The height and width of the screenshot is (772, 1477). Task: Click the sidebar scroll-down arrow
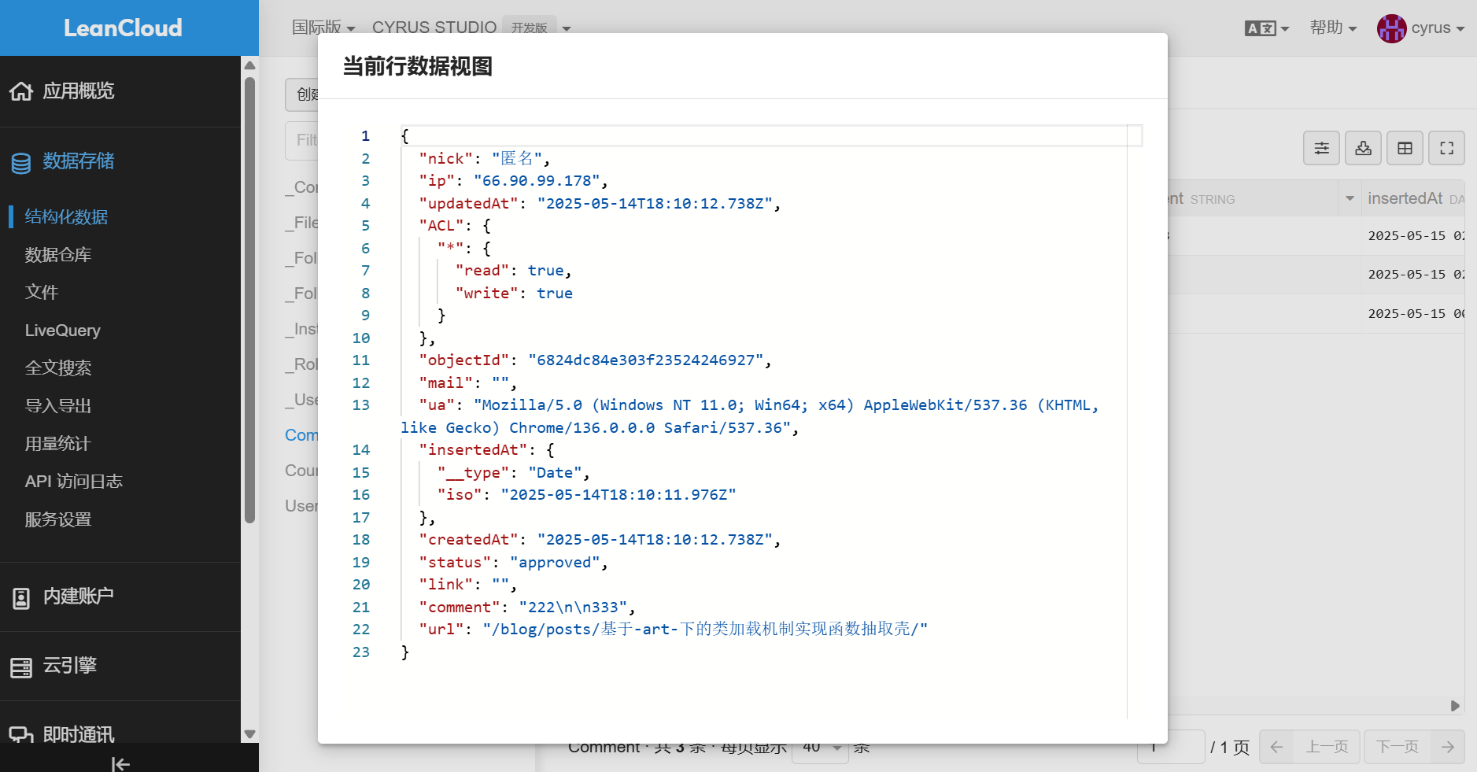tap(249, 734)
